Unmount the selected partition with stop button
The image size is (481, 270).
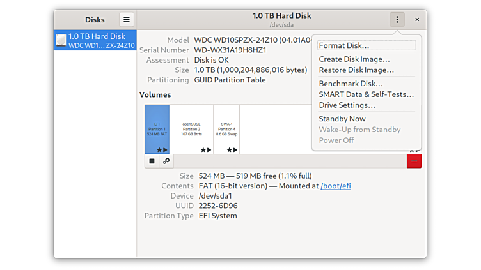coord(152,161)
